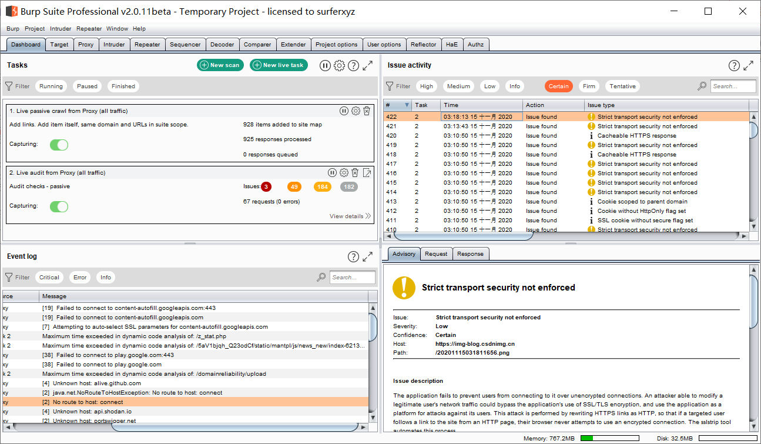The width and height of the screenshot is (761, 444).
Task: Click the issues count badge 49
Action: [294, 186]
